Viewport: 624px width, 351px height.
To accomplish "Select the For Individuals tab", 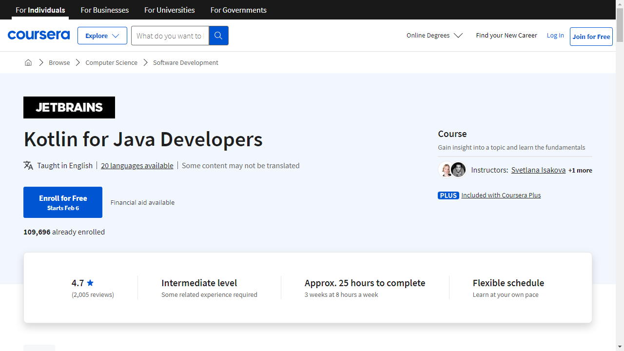I will 40,10.
